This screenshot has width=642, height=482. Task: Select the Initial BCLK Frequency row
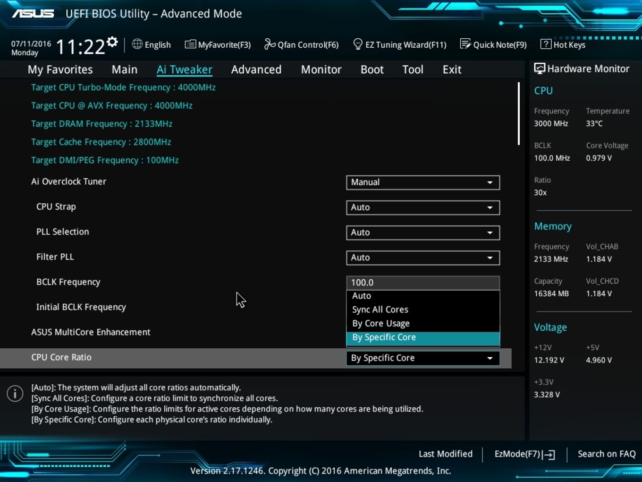pos(255,307)
